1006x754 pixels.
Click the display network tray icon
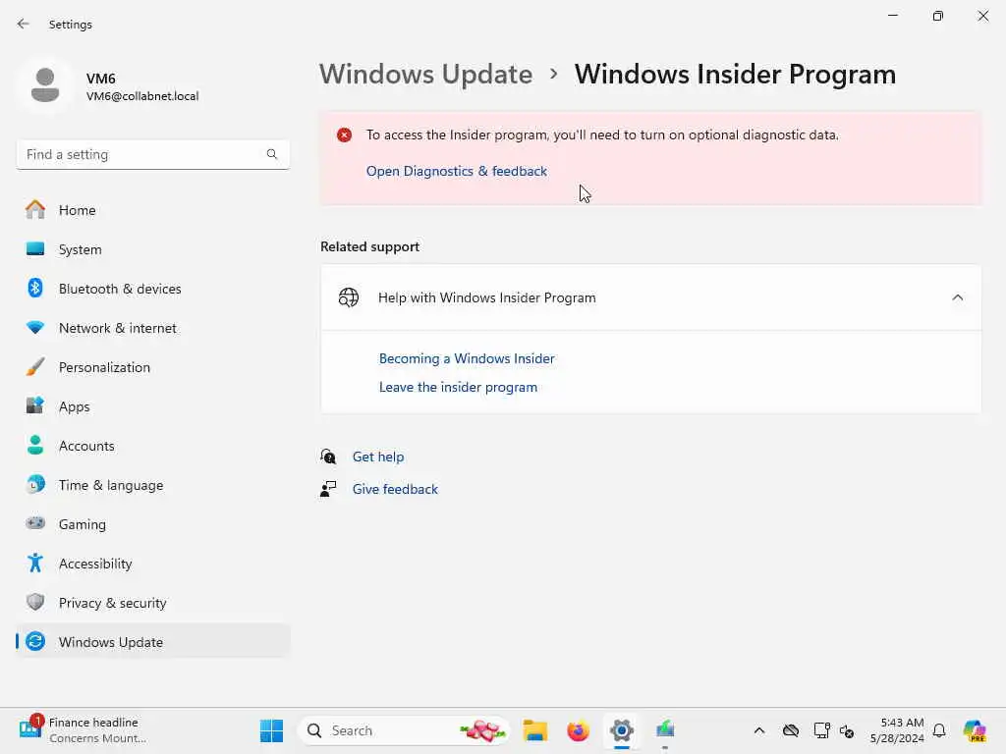tap(821, 730)
